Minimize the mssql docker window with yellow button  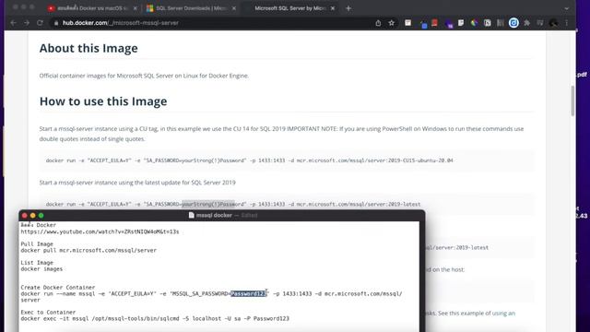pyautogui.click(x=33, y=216)
